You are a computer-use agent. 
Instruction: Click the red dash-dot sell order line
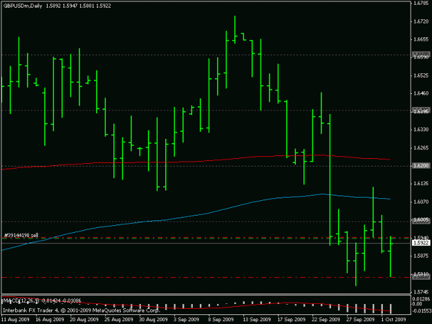click(x=207, y=237)
